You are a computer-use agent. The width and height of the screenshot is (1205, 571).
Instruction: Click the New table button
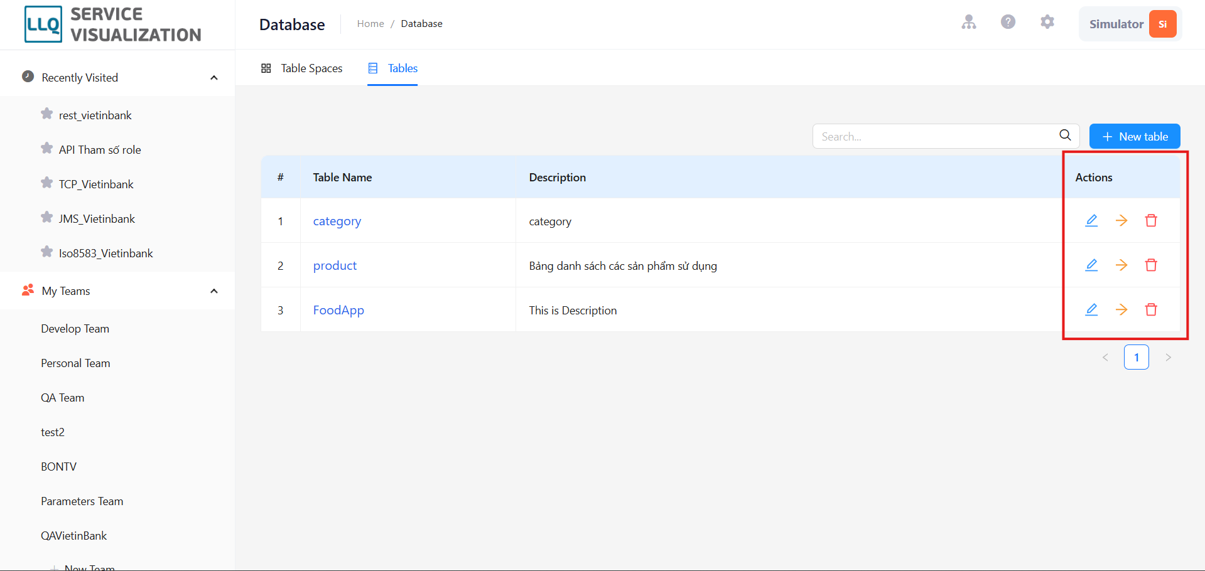pos(1135,136)
